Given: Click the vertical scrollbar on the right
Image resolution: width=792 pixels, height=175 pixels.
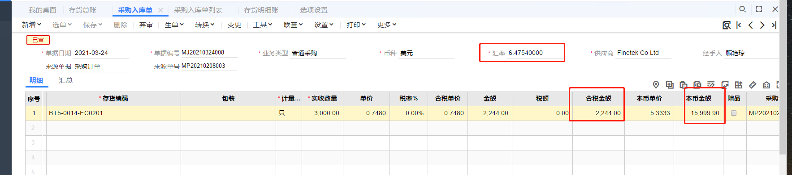Looking at the screenshot, I should (783, 78).
